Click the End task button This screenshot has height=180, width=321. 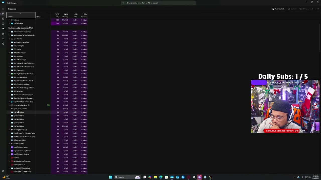tap(292, 9)
